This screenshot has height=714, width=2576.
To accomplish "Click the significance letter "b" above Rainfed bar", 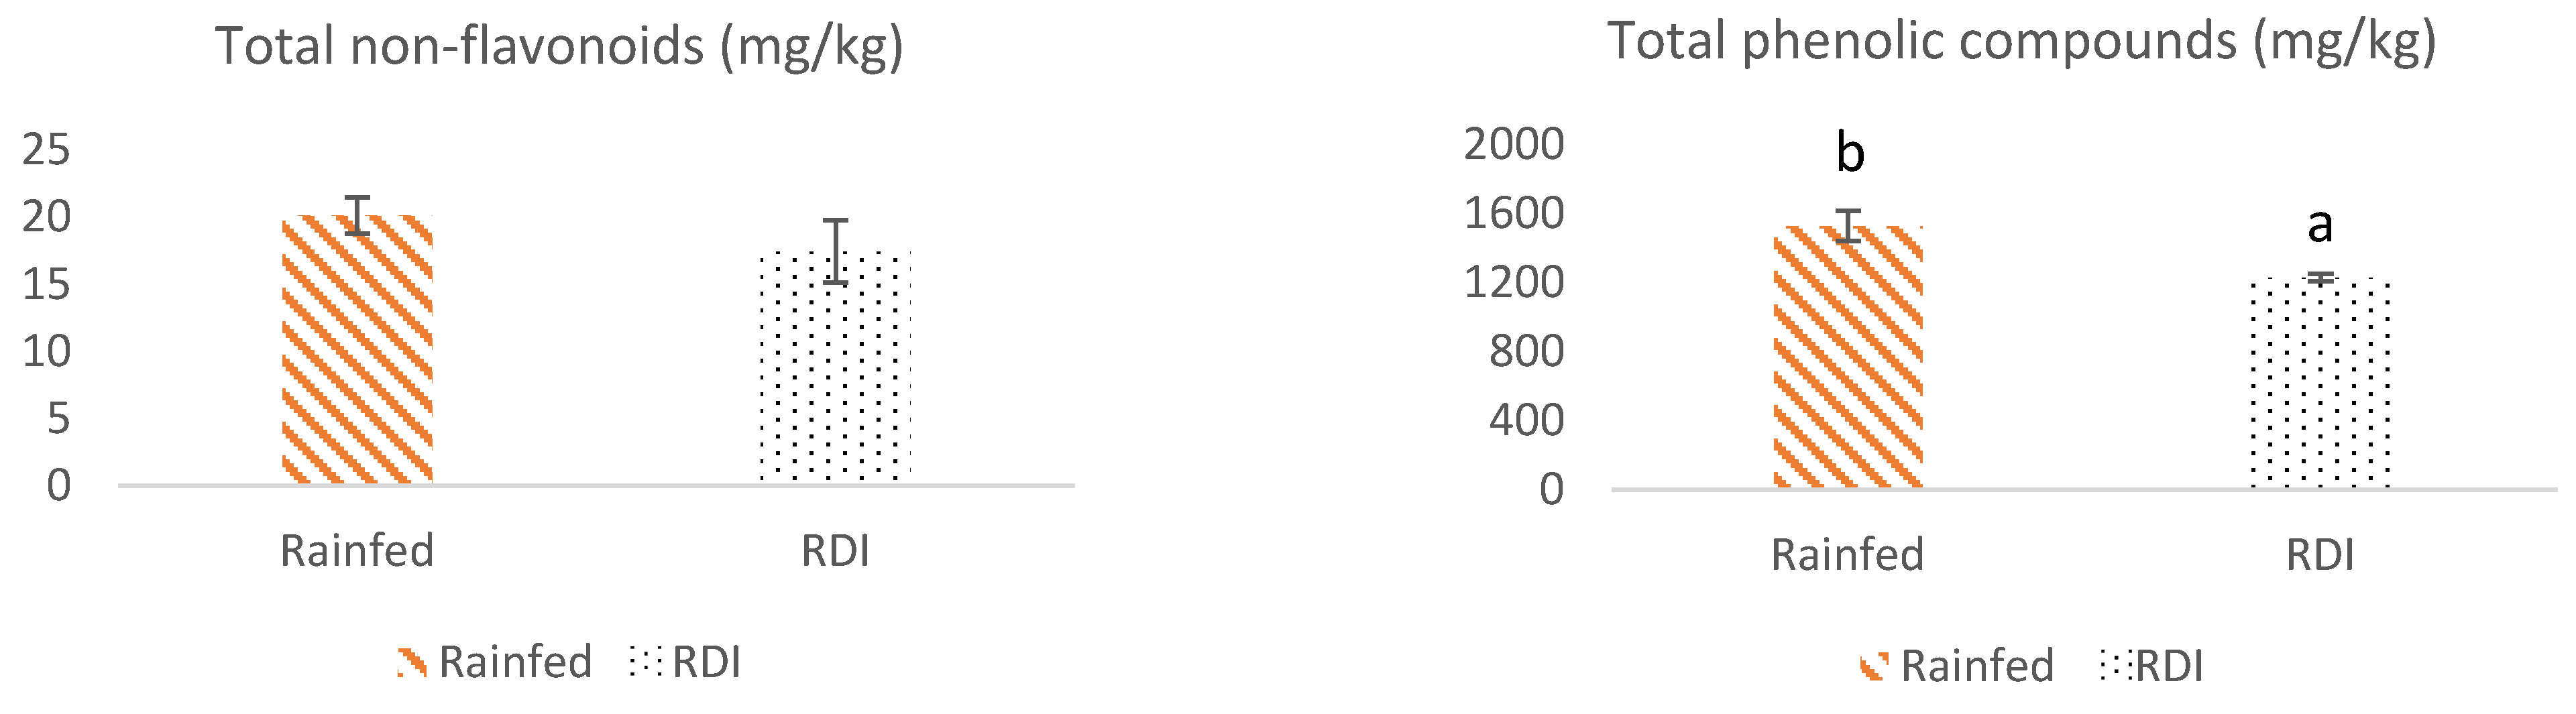I will [x=1850, y=153].
